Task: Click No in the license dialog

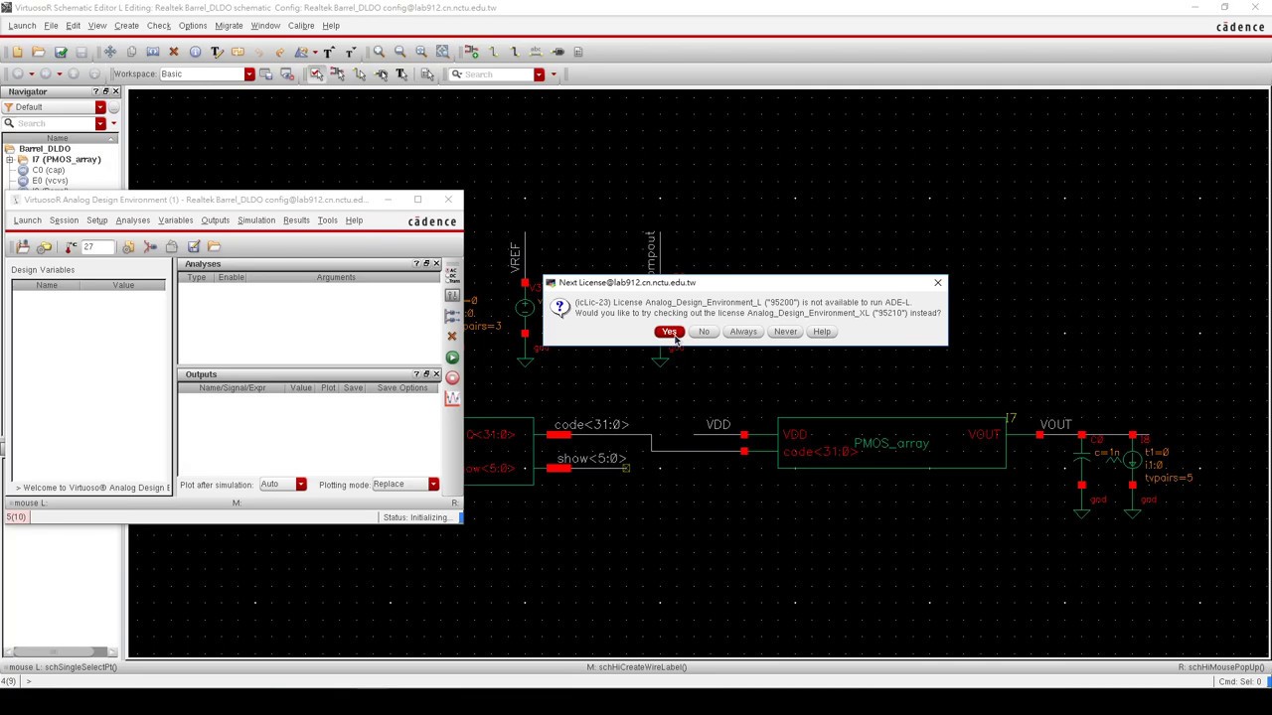Action: (704, 332)
